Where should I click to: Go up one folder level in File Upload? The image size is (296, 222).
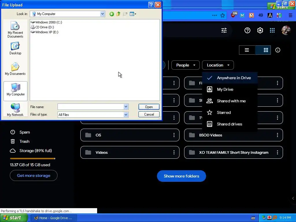point(118,14)
